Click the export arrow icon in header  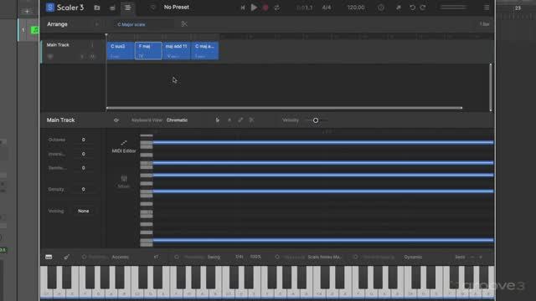pyautogui.click(x=399, y=8)
